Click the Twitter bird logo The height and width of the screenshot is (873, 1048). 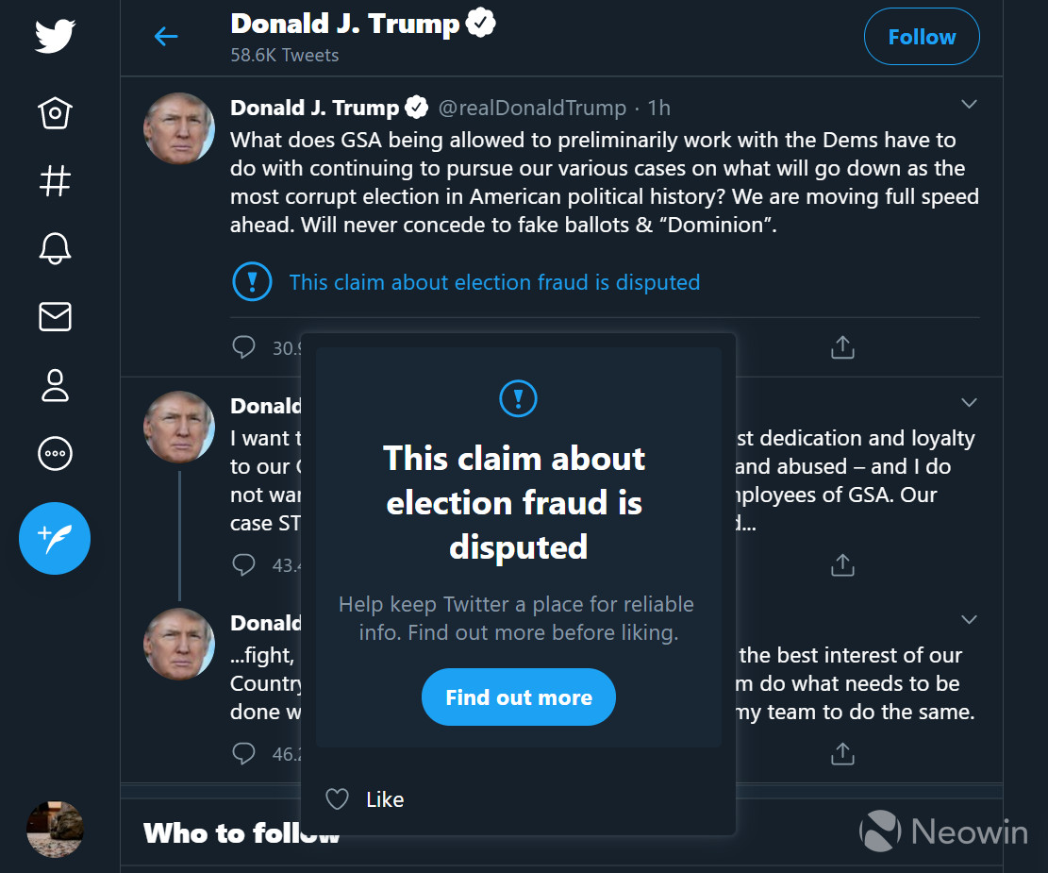click(x=55, y=37)
